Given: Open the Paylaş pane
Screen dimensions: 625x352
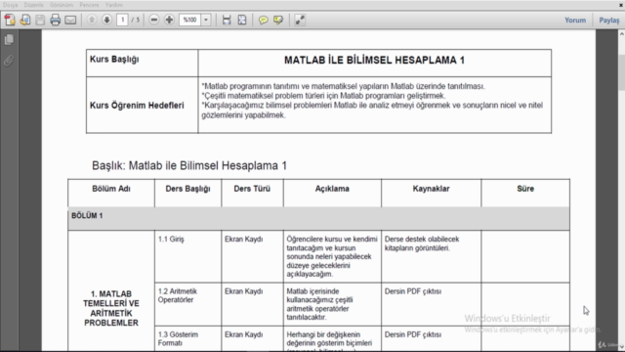Looking at the screenshot, I should [x=609, y=20].
